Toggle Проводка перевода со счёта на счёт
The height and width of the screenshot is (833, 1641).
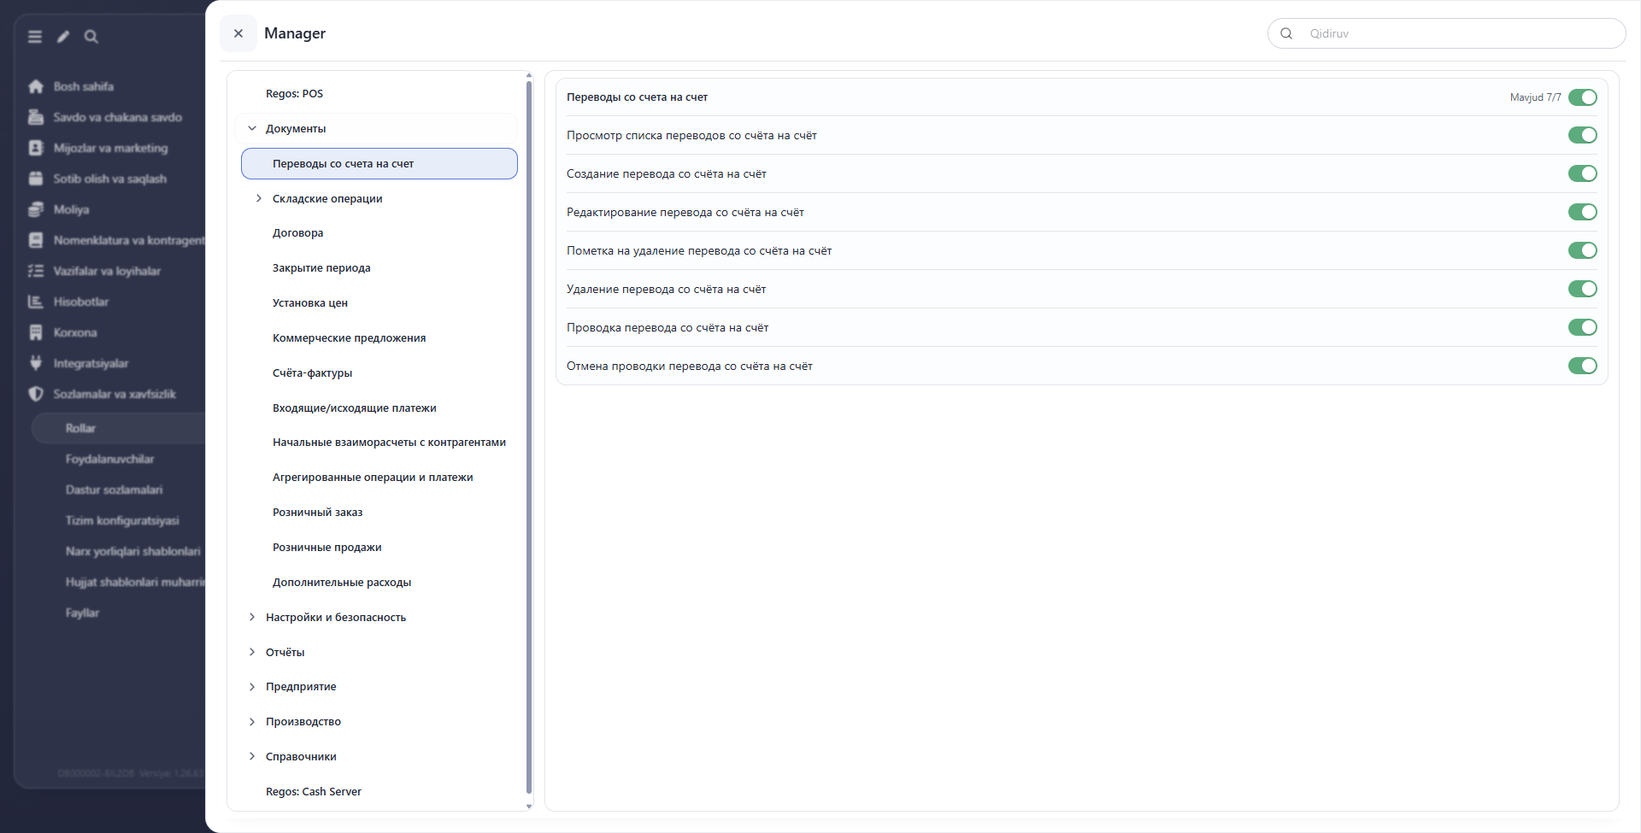(x=1583, y=327)
